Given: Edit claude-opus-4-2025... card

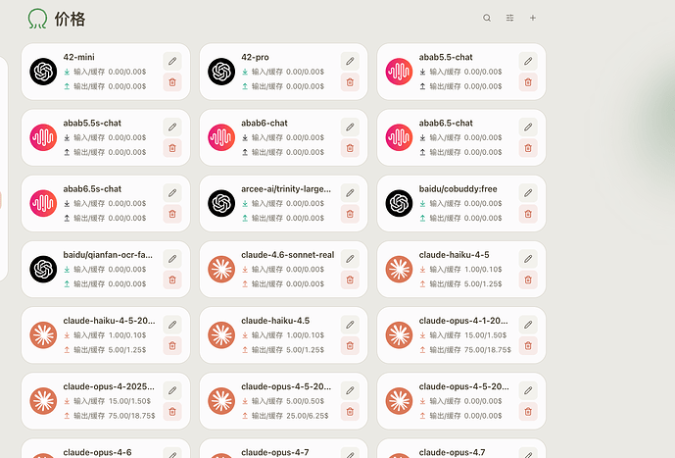Looking at the screenshot, I should tap(172, 390).
